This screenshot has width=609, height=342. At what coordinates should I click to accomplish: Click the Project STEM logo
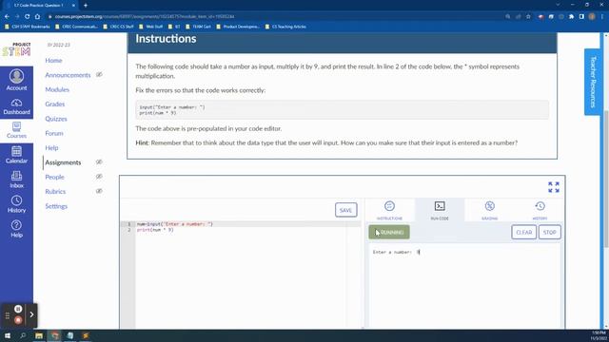[x=16, y=49]
